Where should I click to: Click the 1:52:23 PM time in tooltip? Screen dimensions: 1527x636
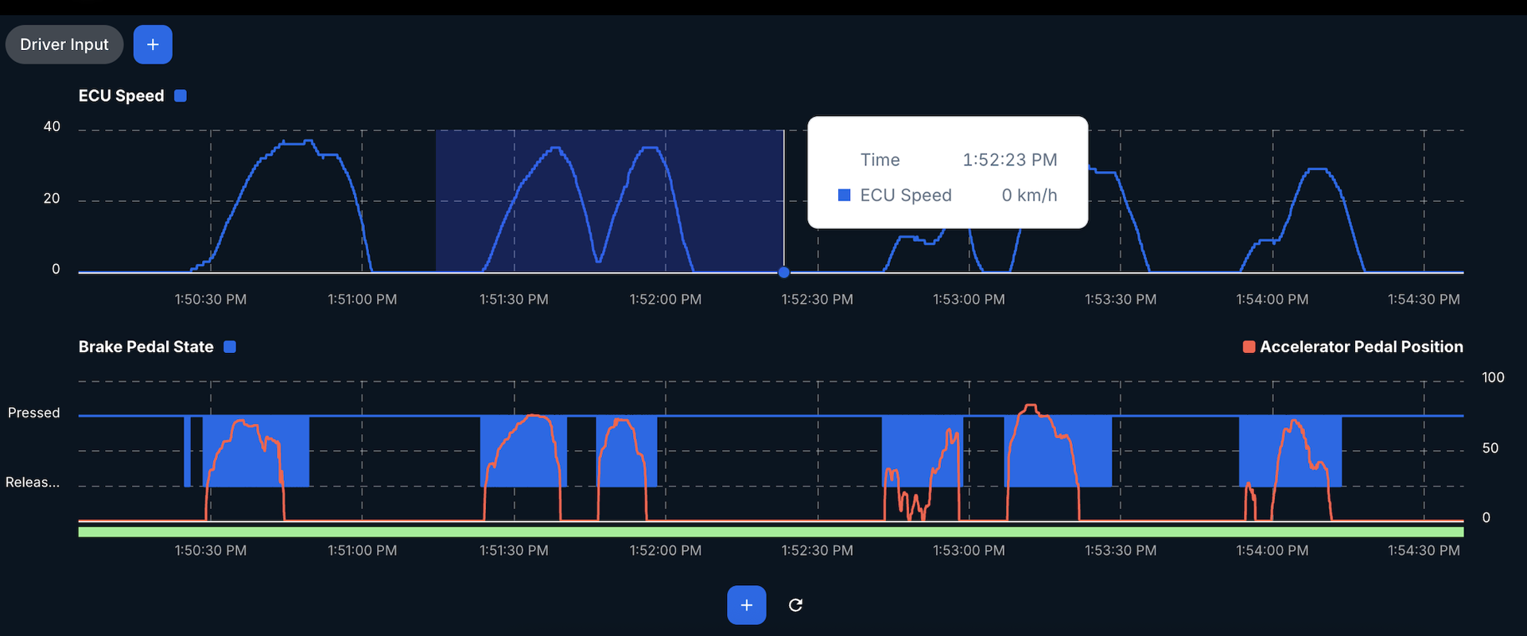[x=1009, y=160]
